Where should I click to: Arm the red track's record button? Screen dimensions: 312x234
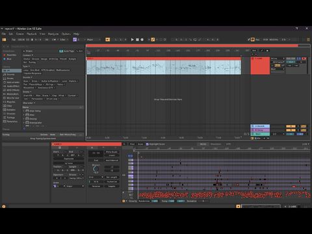coord(304,58)
